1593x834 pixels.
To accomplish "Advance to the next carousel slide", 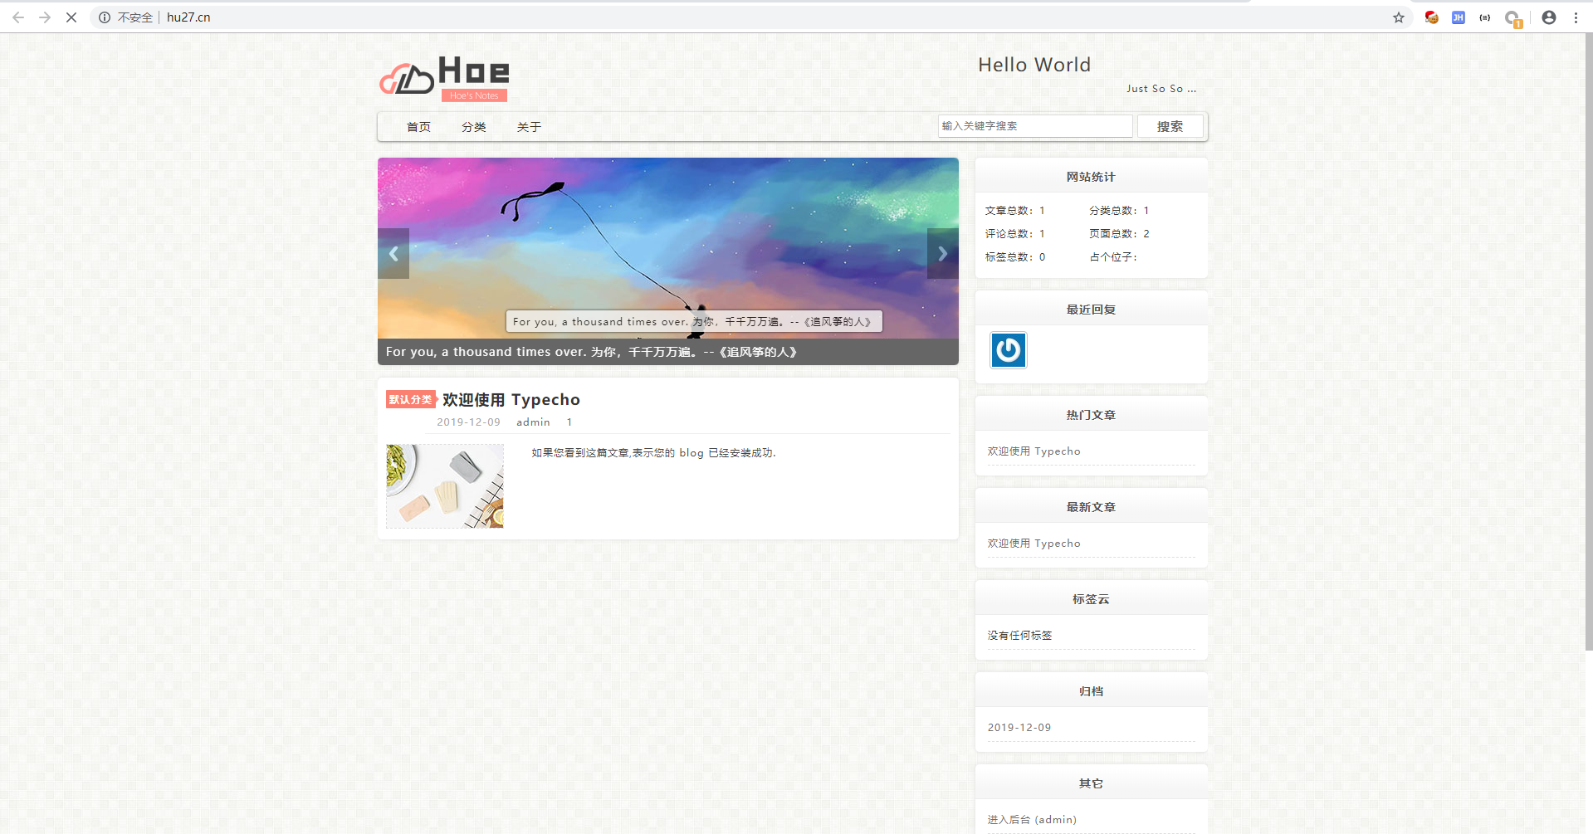I will coord(942,254).
